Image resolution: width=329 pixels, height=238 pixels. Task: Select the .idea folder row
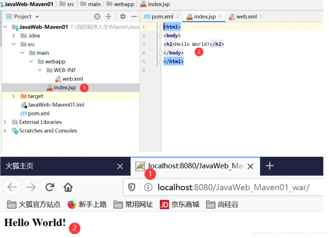[x=71, y=36]
